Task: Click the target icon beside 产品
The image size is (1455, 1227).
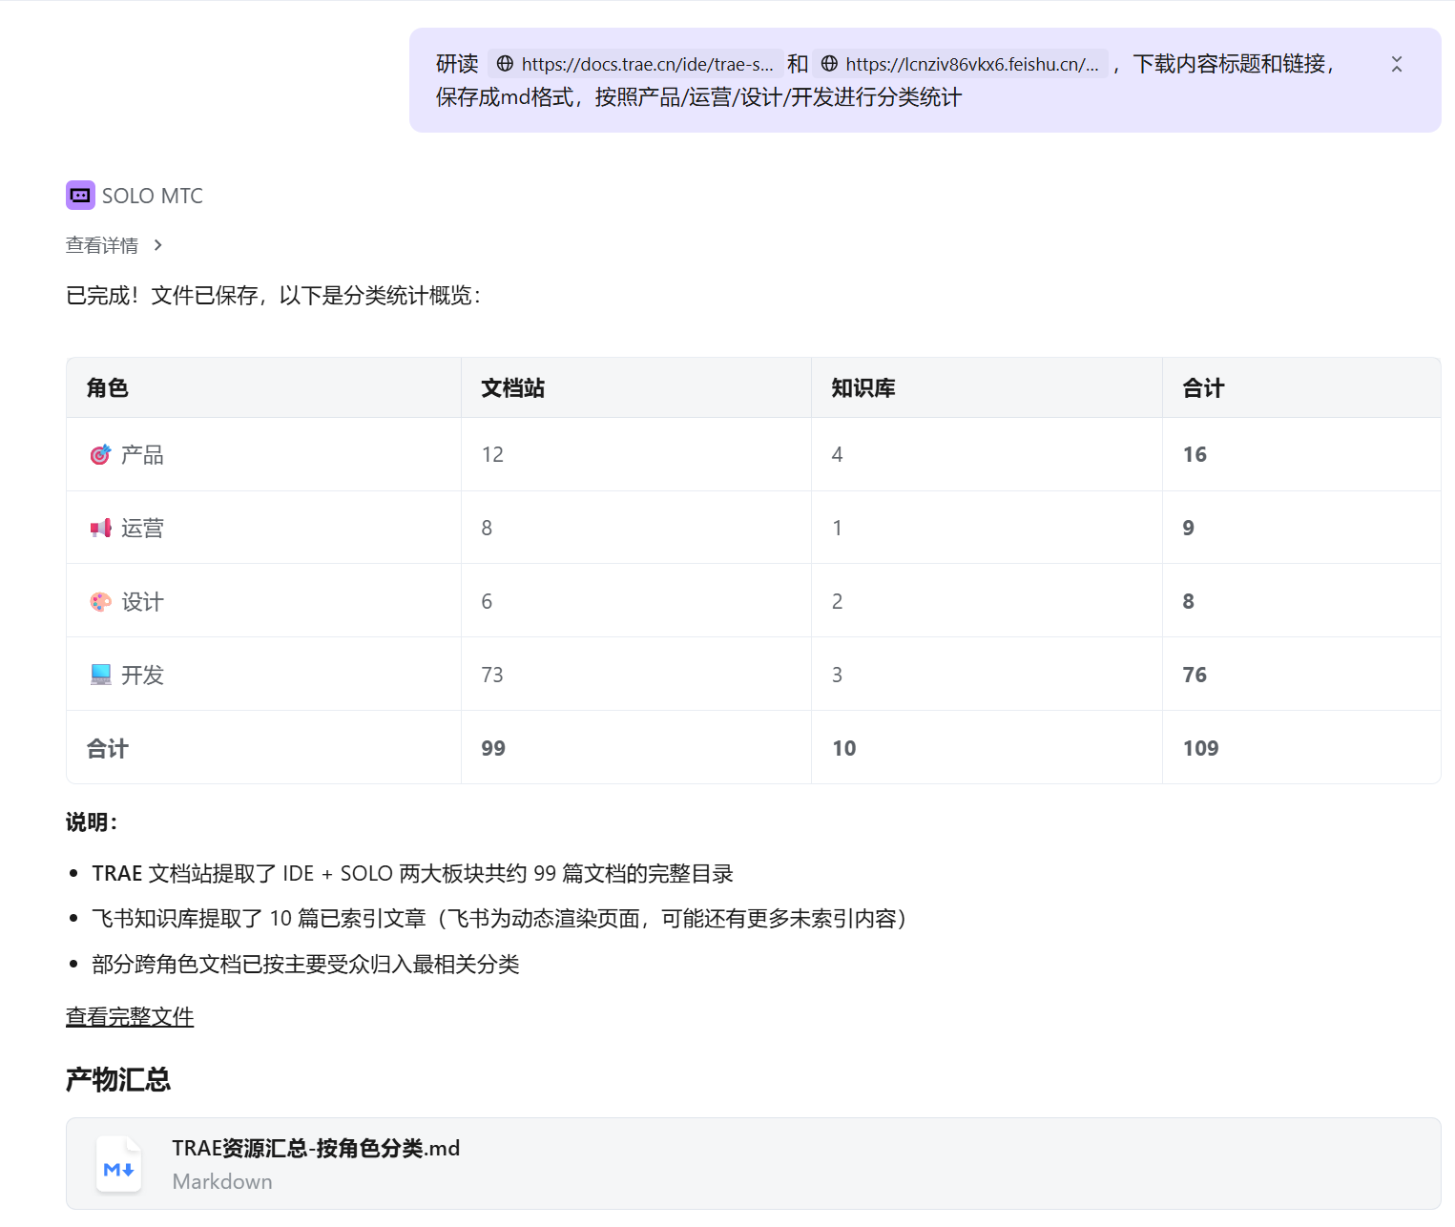Action: [x=100, y=455]
